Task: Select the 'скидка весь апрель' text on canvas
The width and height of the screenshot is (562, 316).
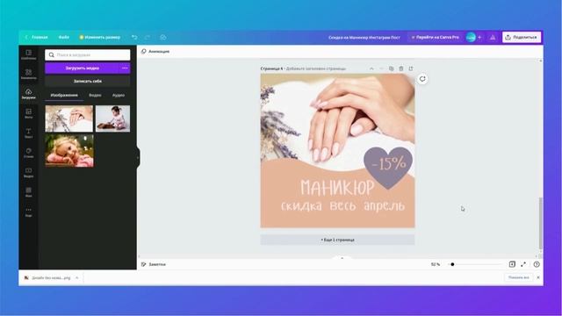Action: [x=342, y=206]
